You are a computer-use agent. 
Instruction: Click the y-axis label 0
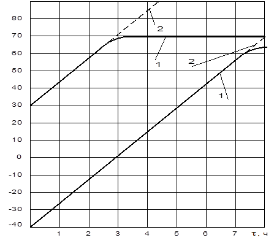[19, 157]
